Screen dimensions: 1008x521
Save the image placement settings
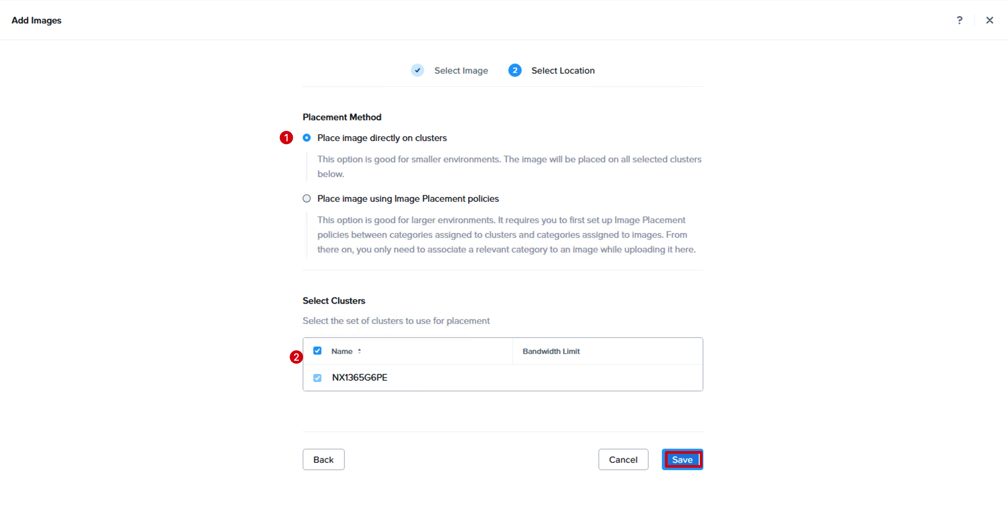pyautogui.click(x=682, y=460)
